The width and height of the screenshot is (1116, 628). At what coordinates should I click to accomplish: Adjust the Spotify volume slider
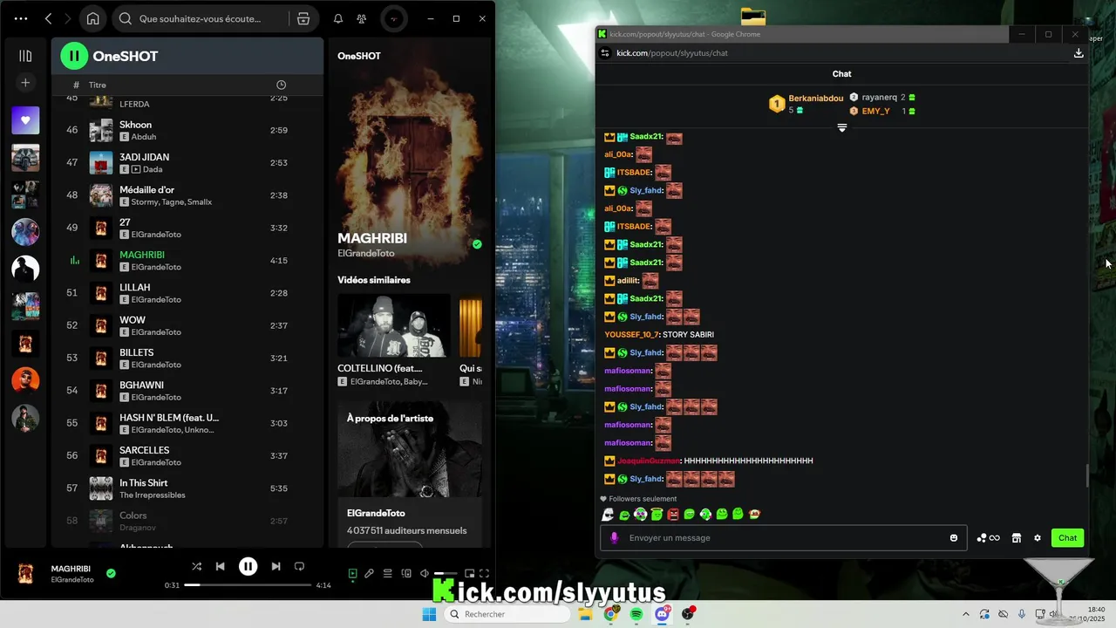[446, 573]
